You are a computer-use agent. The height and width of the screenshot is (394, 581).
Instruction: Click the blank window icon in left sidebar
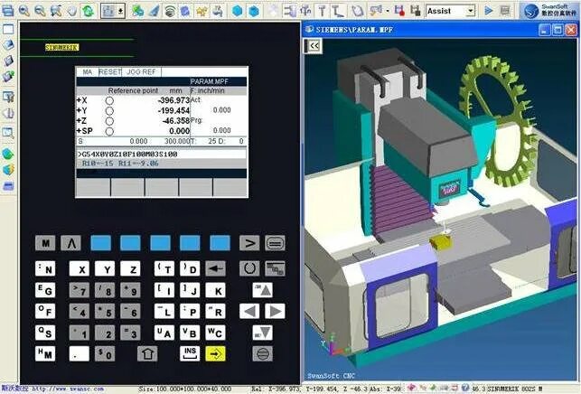(8, 29)
